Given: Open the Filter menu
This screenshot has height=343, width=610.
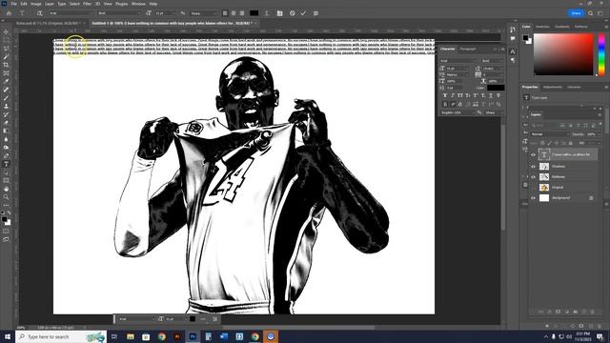Looking at the screenshot, I should 87,4.
